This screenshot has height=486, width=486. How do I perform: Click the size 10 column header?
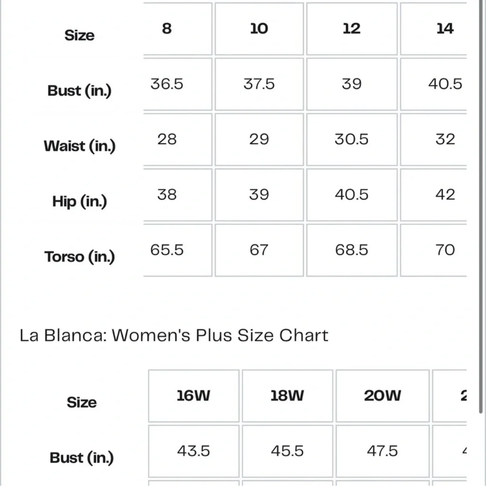pos(259,29)
